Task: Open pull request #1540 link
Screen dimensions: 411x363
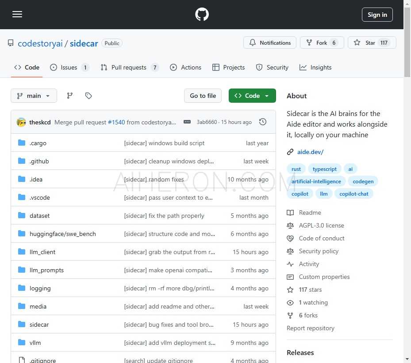Action: 116,122
